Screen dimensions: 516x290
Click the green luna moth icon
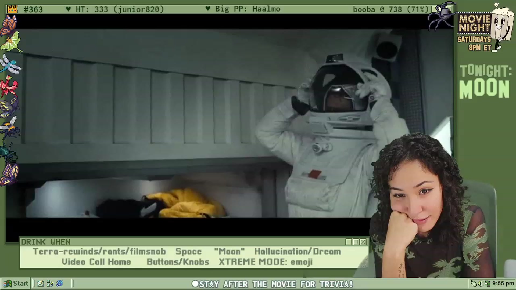click(x=11, y=42)
